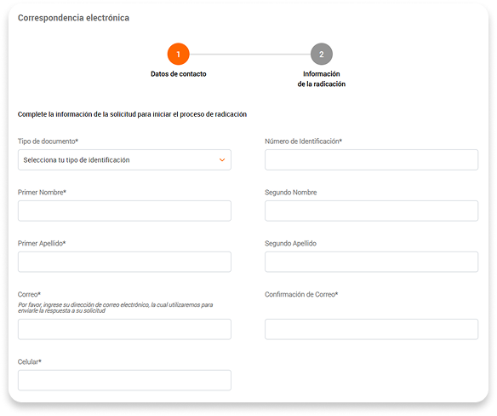Click the Complete la información instruction text
The image size is (497, 416).
tap(132, 114)
